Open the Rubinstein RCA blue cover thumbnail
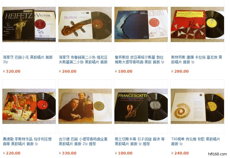This screenshot has height=158, width=230. (x=141, y=24)
